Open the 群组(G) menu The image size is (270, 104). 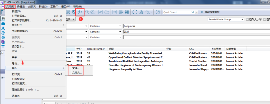pos(43,7)
